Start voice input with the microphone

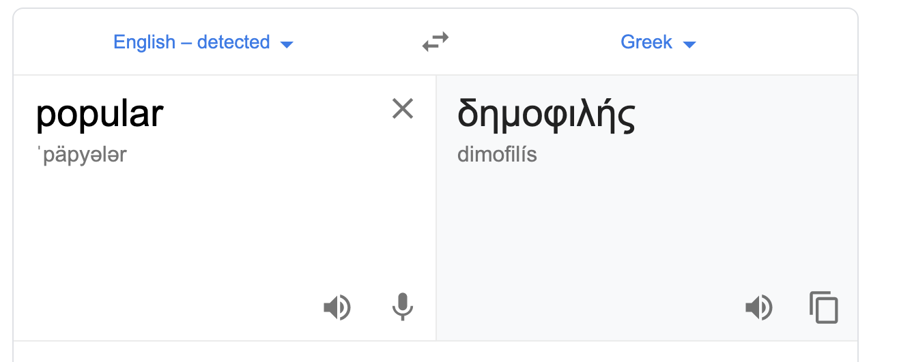[x=403, y=307]
